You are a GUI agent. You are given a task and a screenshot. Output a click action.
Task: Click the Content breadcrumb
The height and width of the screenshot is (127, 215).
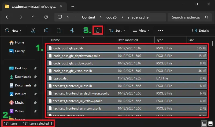tap(88, 17)
